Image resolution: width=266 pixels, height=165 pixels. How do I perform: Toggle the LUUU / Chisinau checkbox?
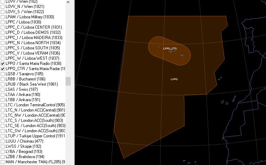[x=3, y=141]
